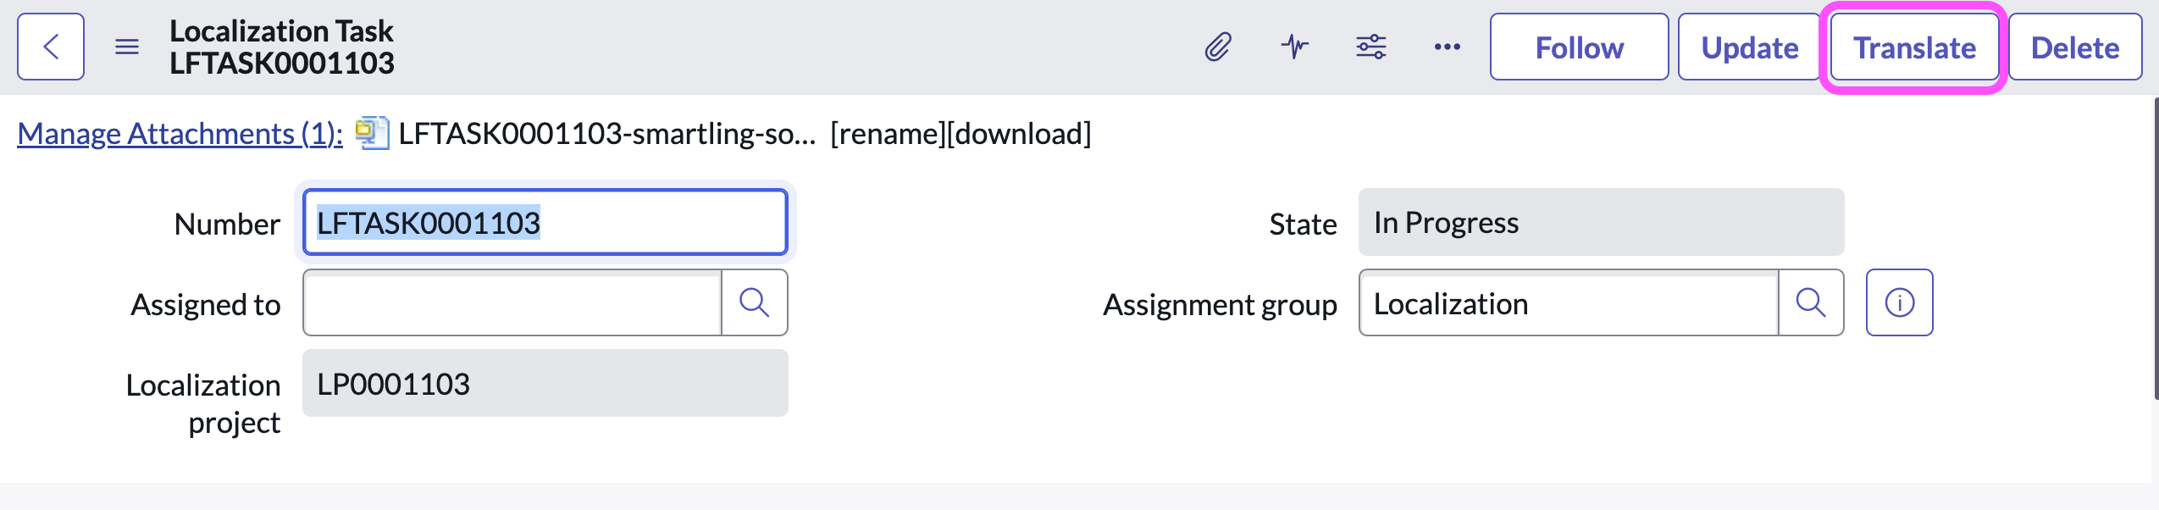Click the personalize form sliders icon
This screenshot has height=510, width=2159.
[1370, 47]
